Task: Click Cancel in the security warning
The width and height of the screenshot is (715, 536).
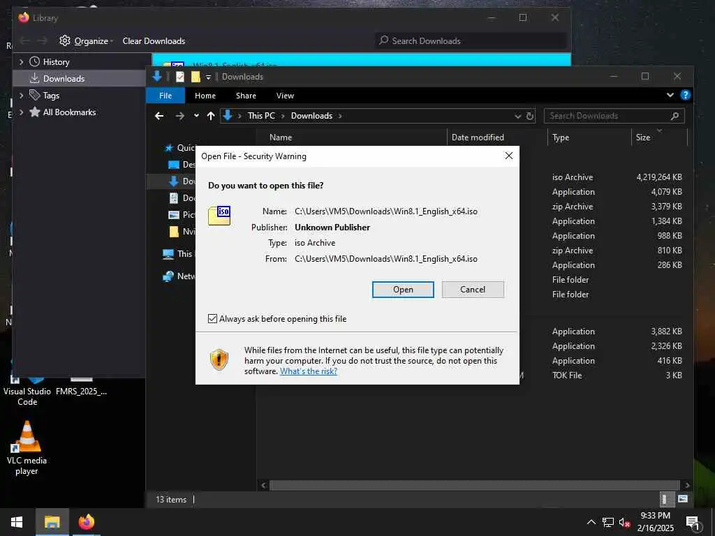Action: (x=473, y=290)
